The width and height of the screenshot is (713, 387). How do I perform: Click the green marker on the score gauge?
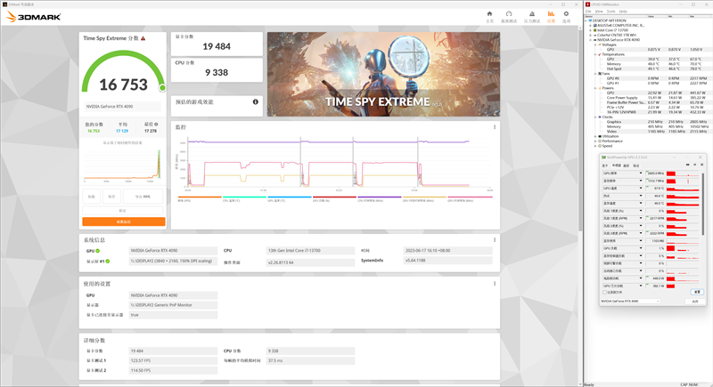pyautogui.click(x=162, y=88)
